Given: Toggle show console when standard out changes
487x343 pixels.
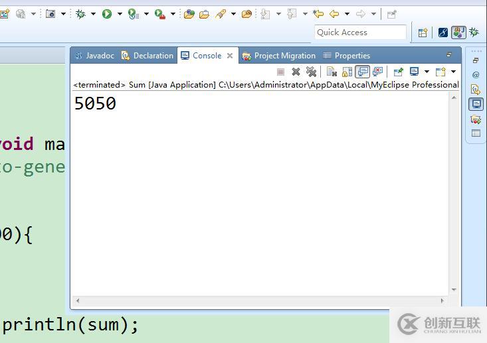Looking at the screenshot, I should 363,72.
